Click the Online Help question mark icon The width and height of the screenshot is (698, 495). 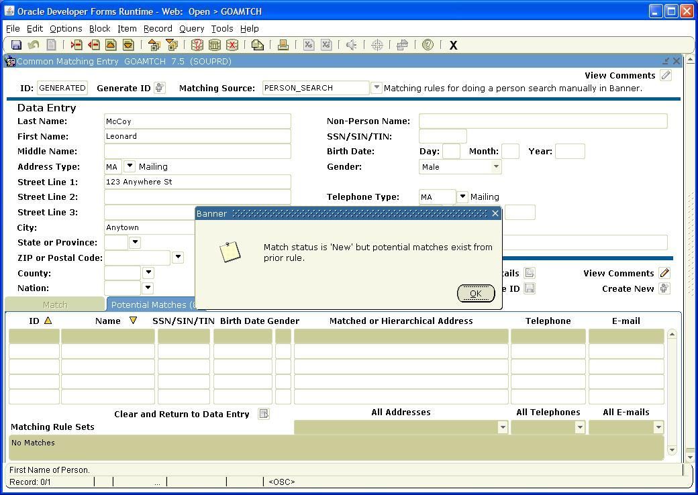[x=428, y=45]
